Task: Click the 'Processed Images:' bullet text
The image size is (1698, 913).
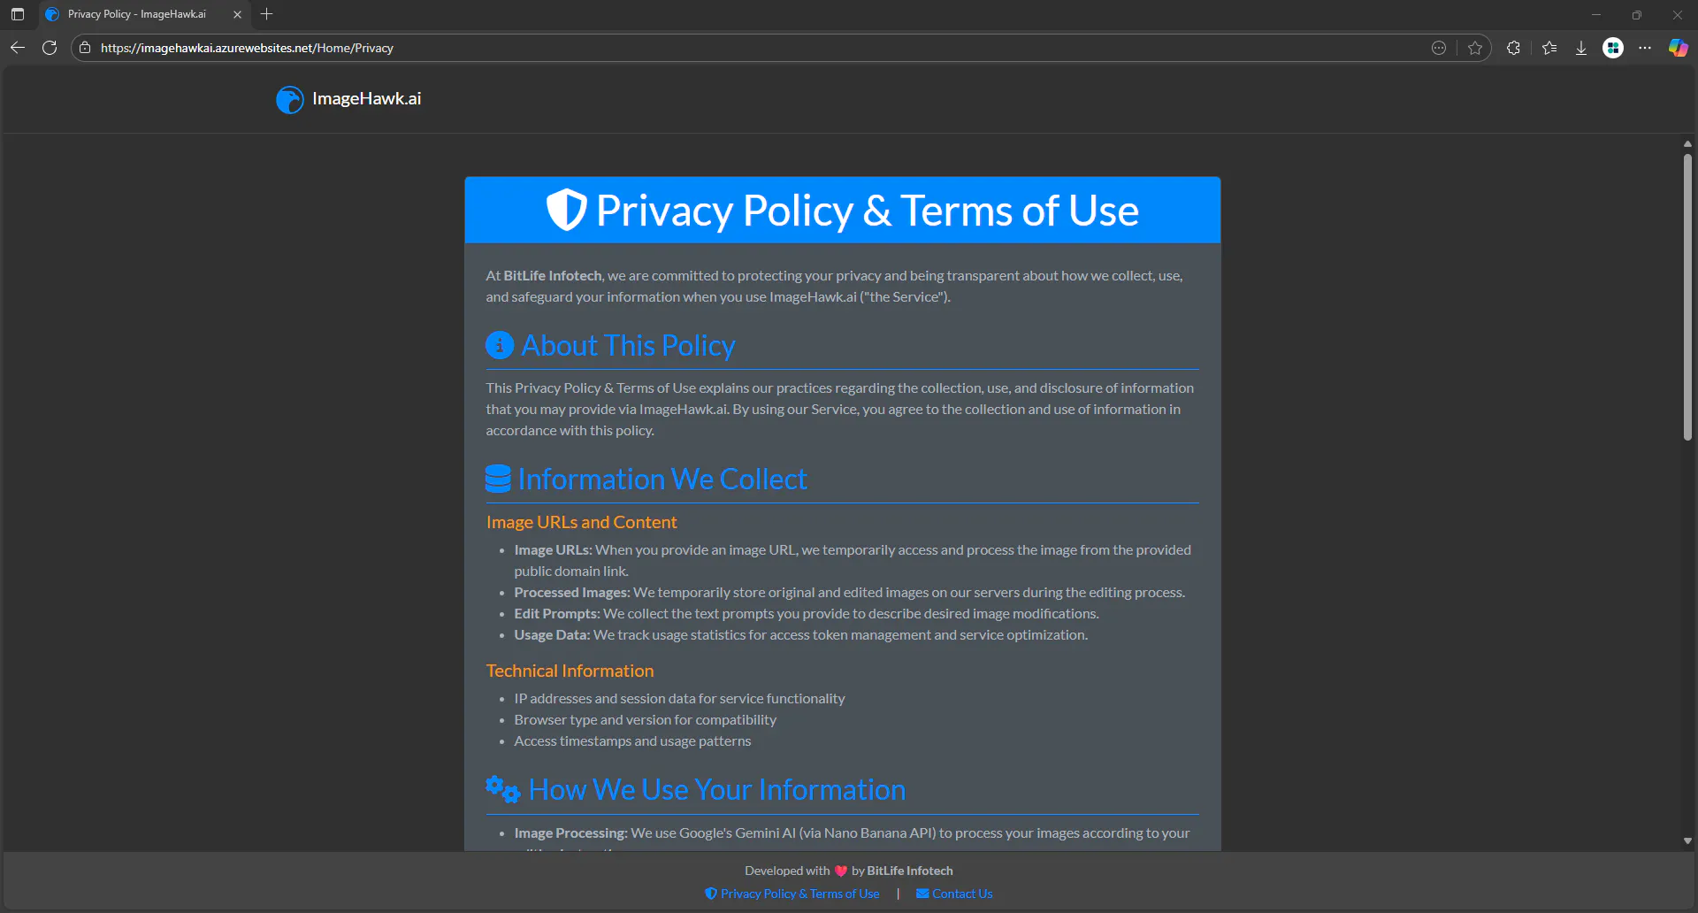Action: [572, 592]
